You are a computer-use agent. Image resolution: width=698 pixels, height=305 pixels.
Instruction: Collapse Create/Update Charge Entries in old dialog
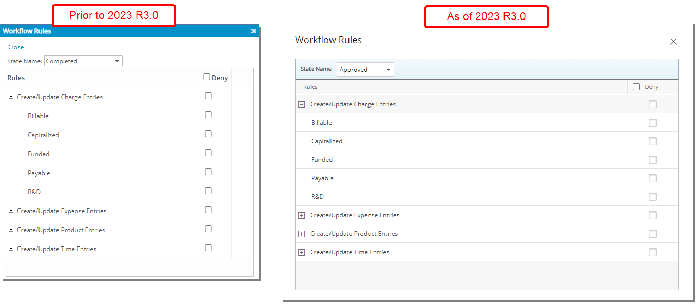11,96
